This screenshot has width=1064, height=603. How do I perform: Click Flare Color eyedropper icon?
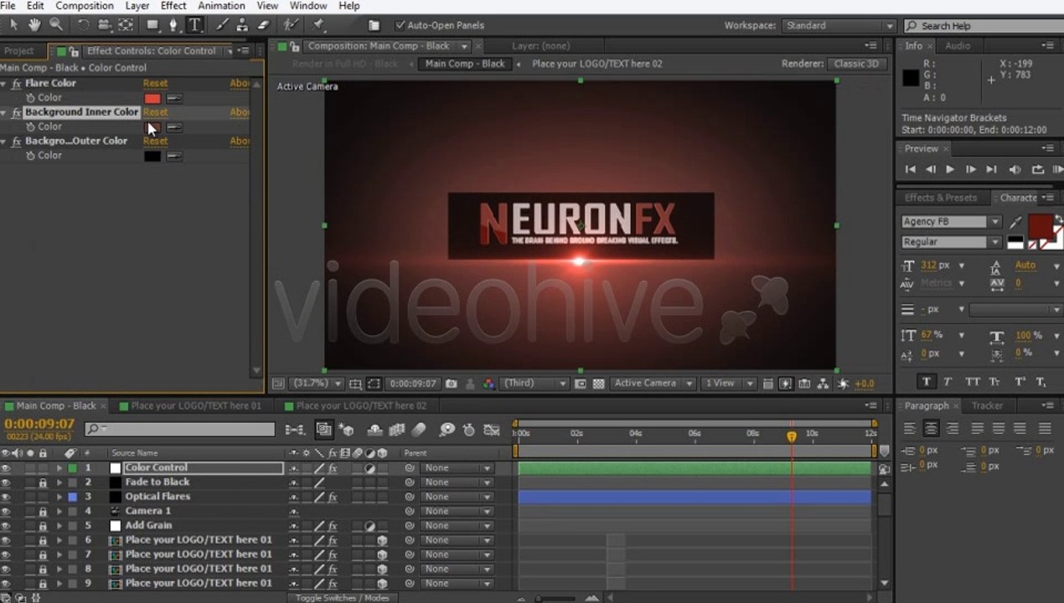[174, 98]
